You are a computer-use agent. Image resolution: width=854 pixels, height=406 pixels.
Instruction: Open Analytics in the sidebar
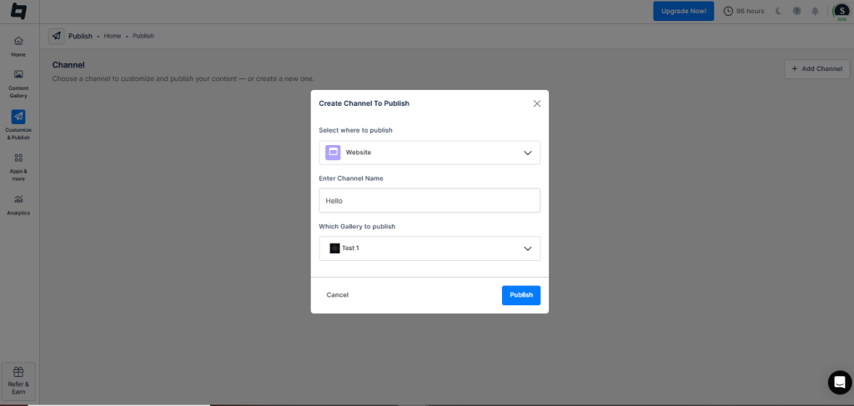pyautogui.click(x=18, y=205)
